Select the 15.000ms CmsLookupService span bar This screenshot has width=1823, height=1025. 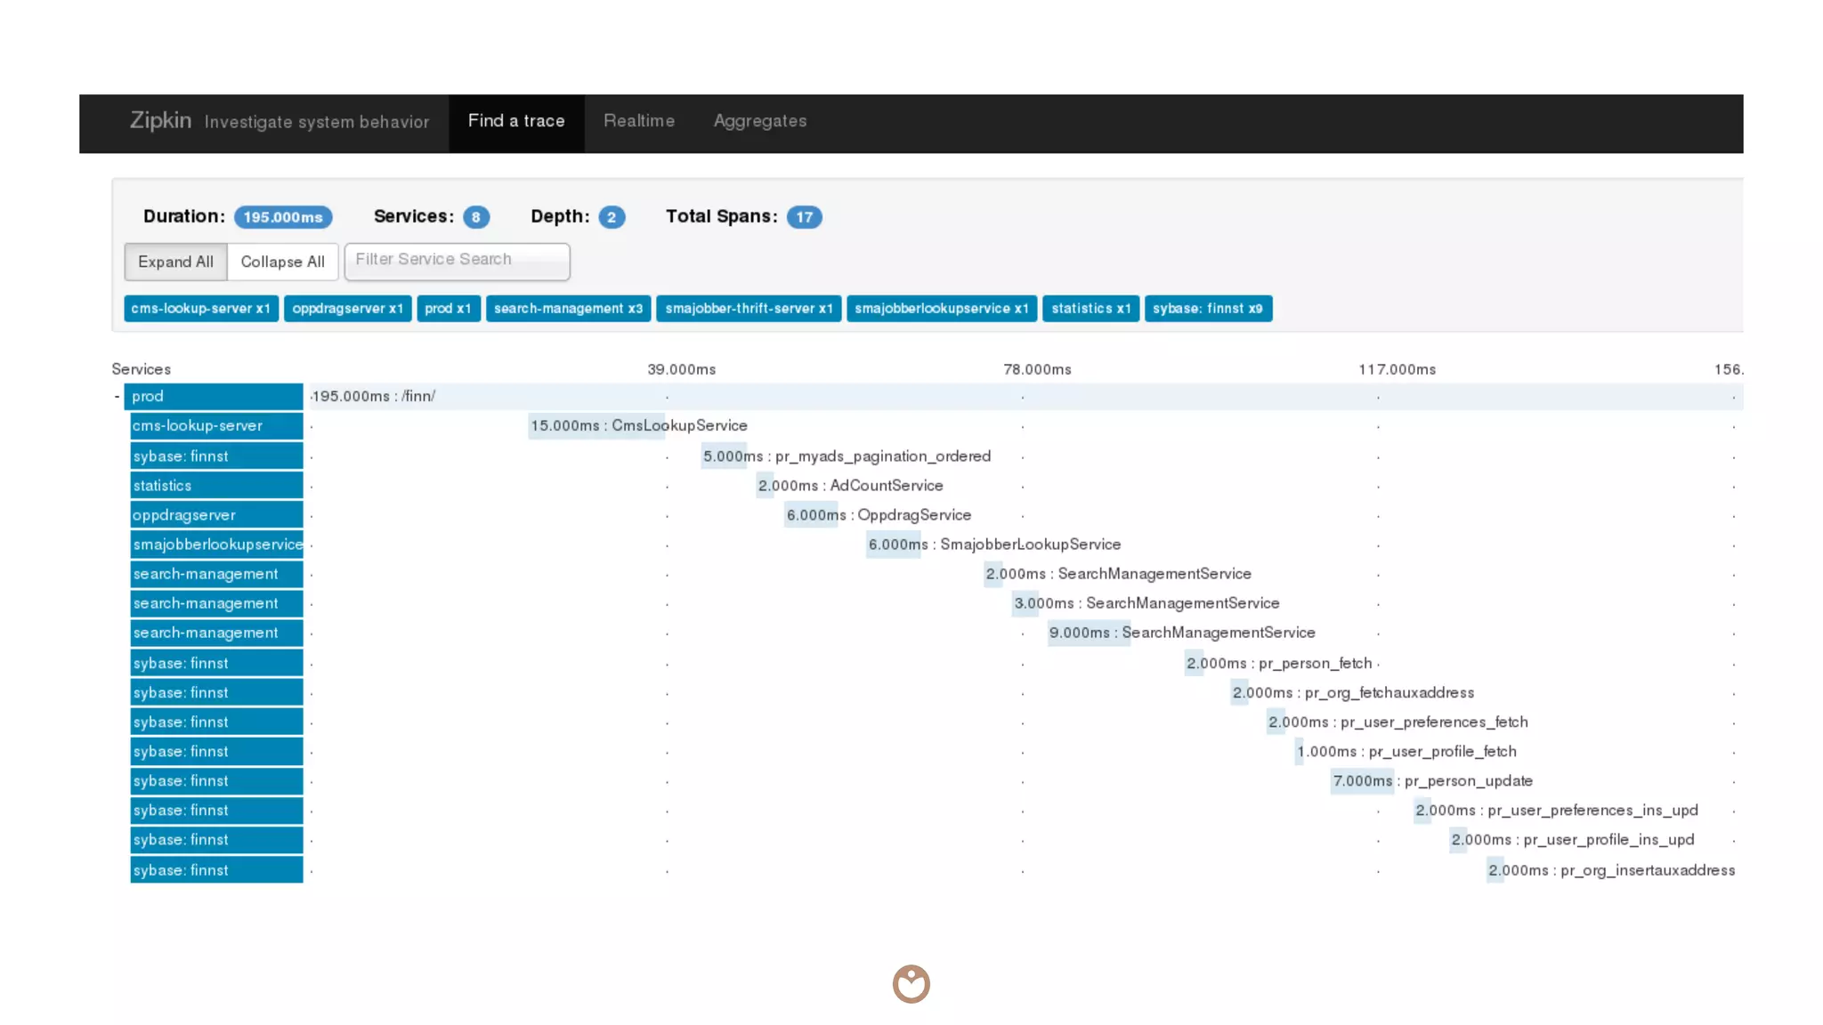pos(596,426)
